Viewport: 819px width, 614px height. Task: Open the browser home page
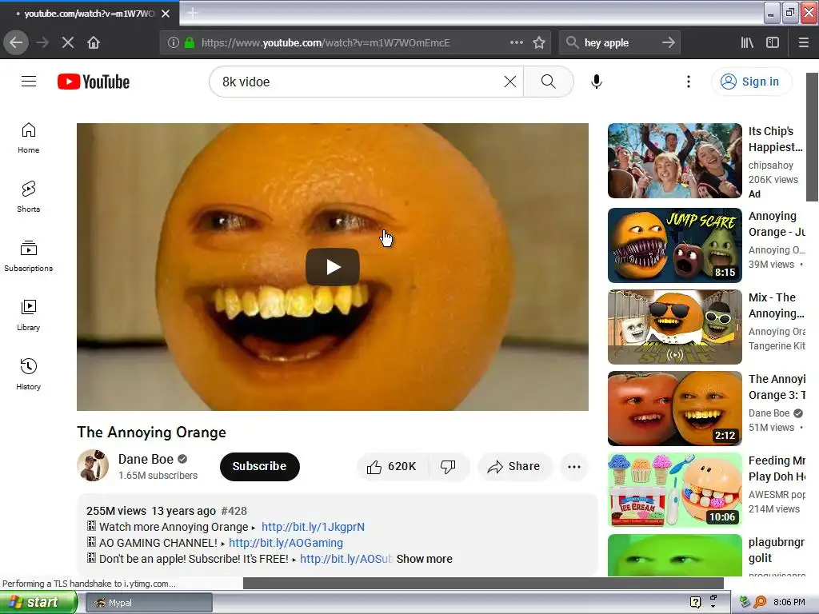(x=94, y=42)
